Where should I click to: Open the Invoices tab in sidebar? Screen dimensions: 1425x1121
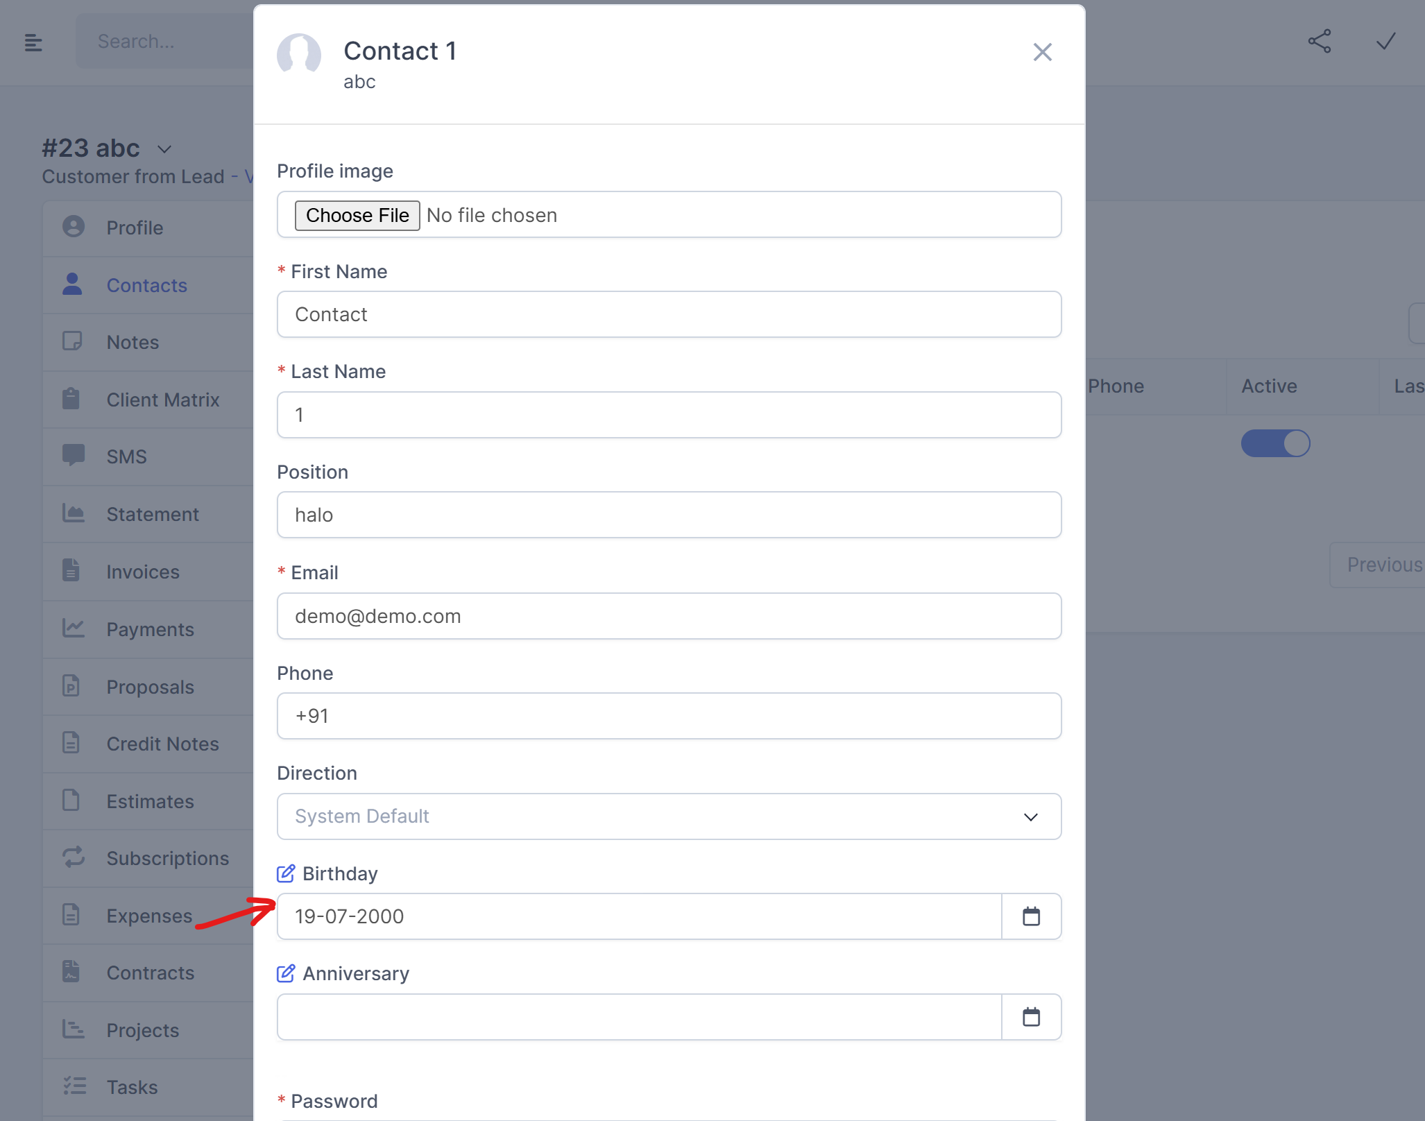pyautogui.click(x=143, y=572)
